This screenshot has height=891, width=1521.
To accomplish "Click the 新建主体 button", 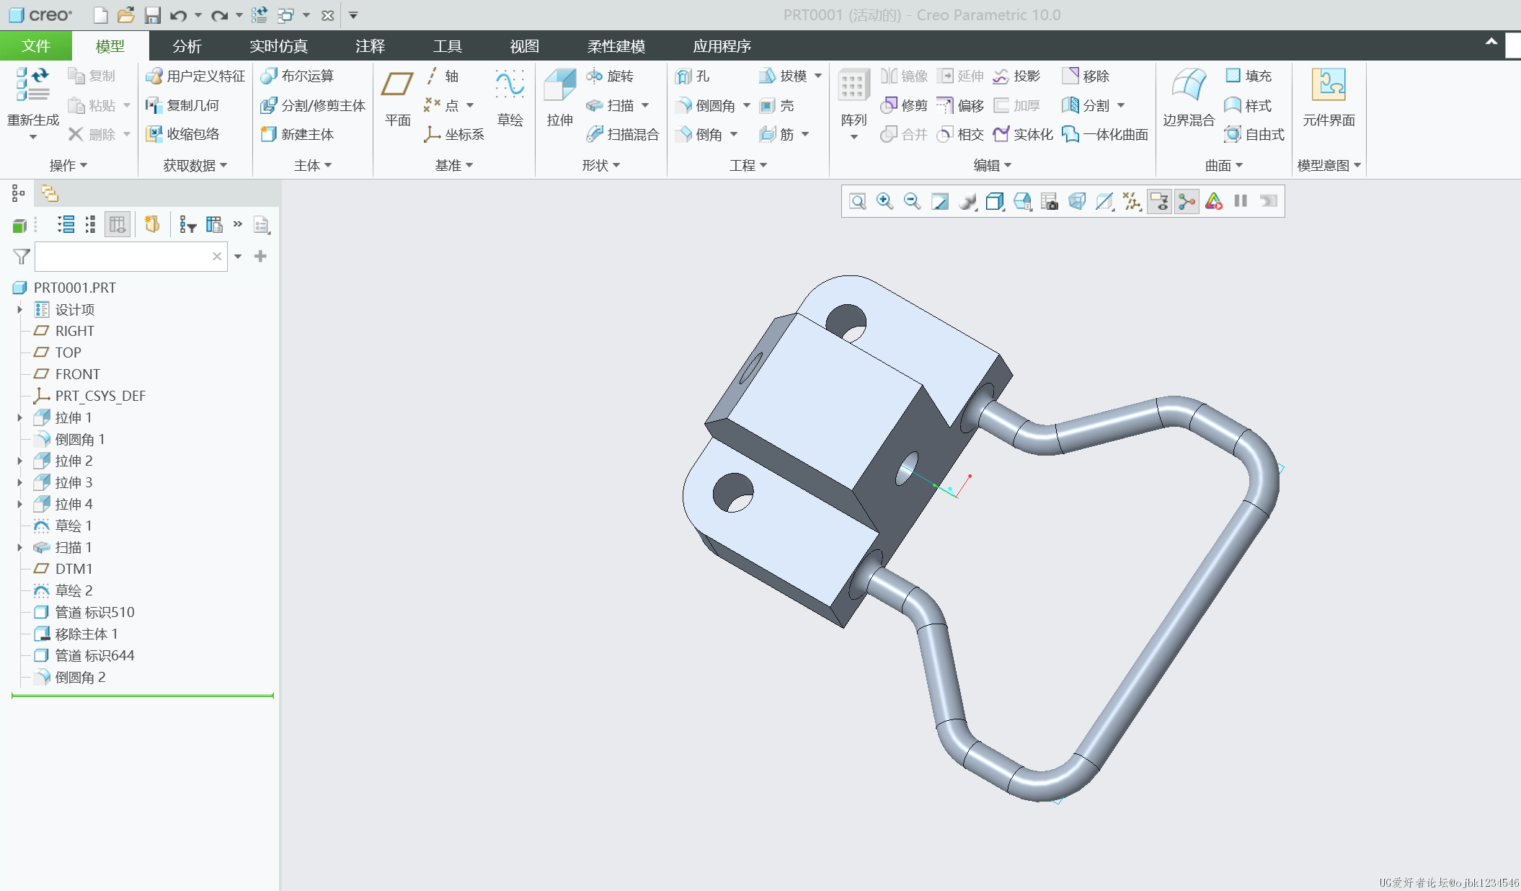I will click(297, 134).
